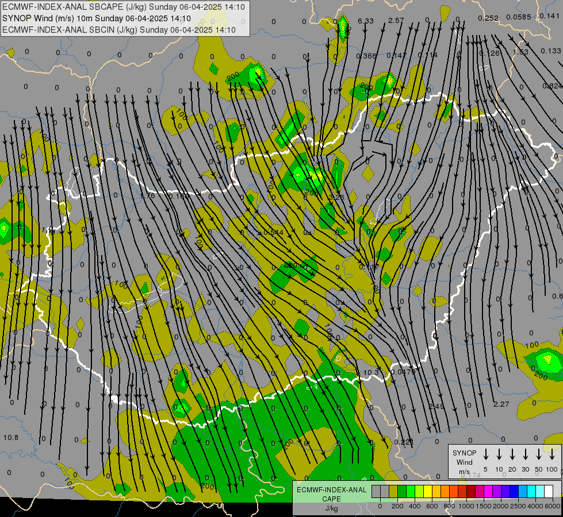Click the 0.0585 value on the map
This screenshot has height=517, width=563.
[519, 17]
